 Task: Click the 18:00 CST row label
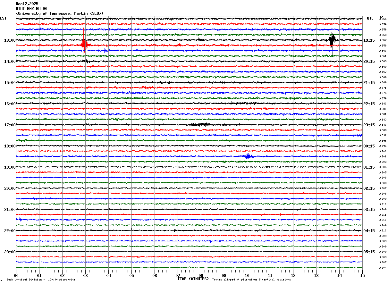click(x=10, y=146)
